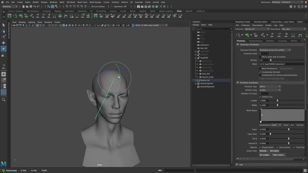The height and width of the screenshot is (173, 308).
Task: Click the snap-to-grid magnet icon in status line
Action: tap(67, 6)
